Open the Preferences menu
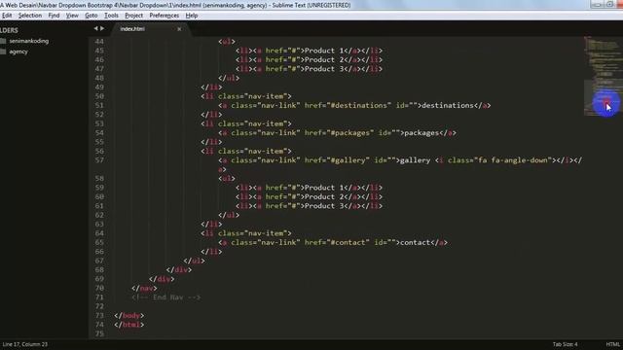 coord(165,16)
